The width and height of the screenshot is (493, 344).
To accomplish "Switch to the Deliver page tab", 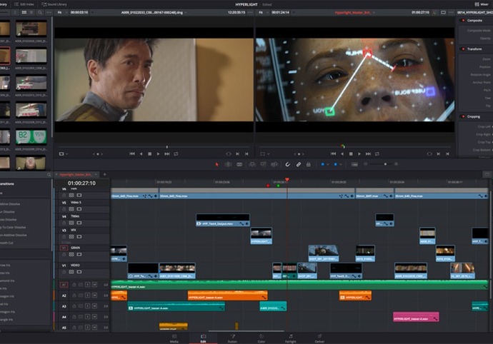I will coord(319,338).
